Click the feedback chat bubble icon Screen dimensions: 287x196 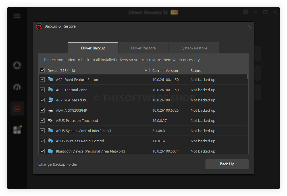(246, 12)
